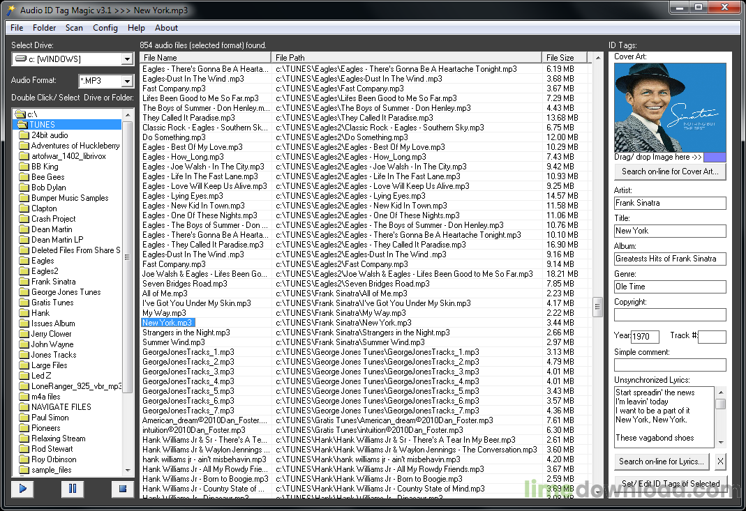Click the Sinatra cover art image
This screenshot has width=746, height=511.
coord(670,107)
